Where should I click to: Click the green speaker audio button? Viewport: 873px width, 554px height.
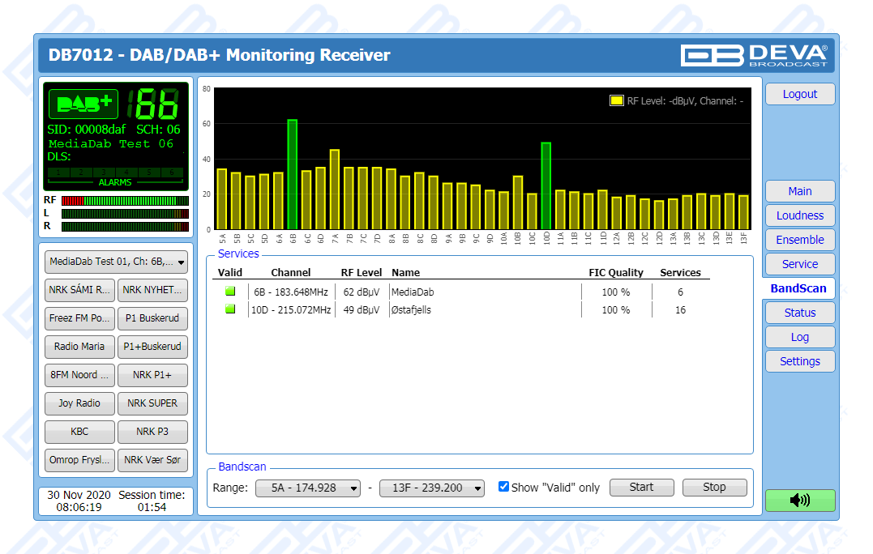coord(799,501)
